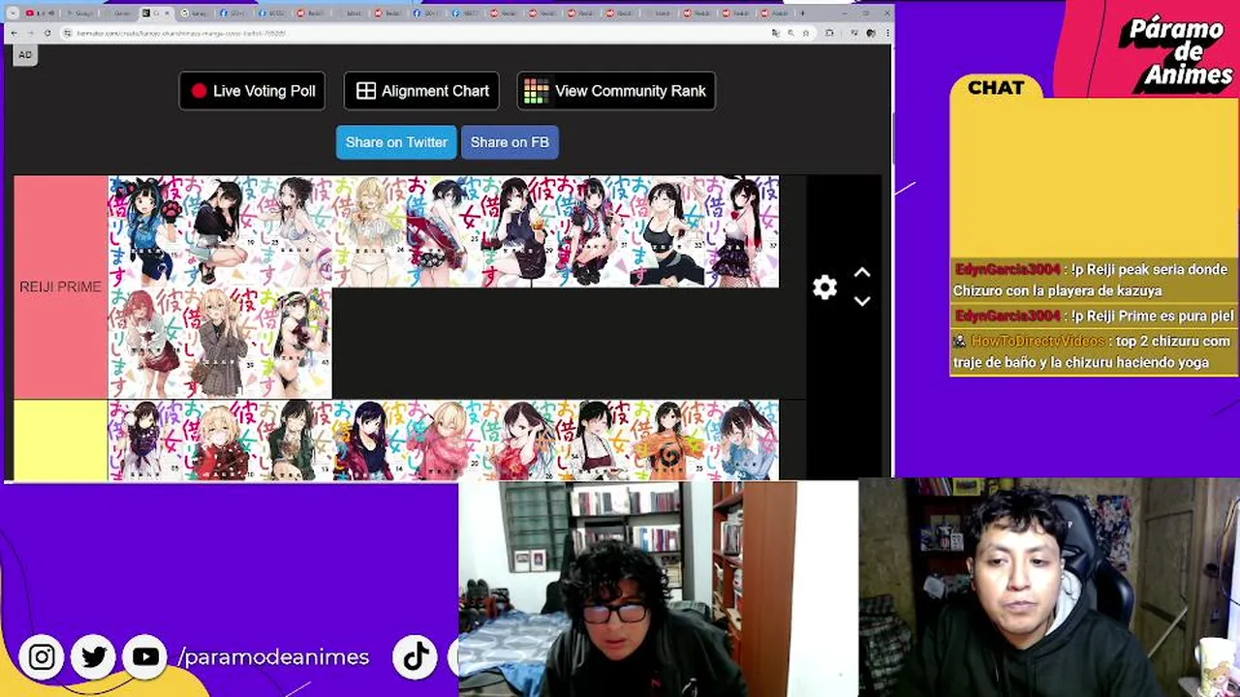This screenshot has height=697, width=1240.
Task: Open the browser extensions icon
Action: [829, 33]
